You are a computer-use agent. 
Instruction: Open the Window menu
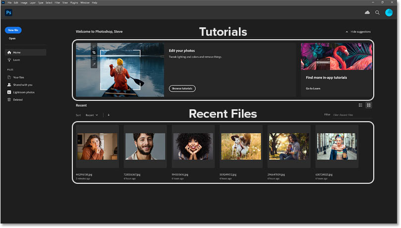click(85, 2)
